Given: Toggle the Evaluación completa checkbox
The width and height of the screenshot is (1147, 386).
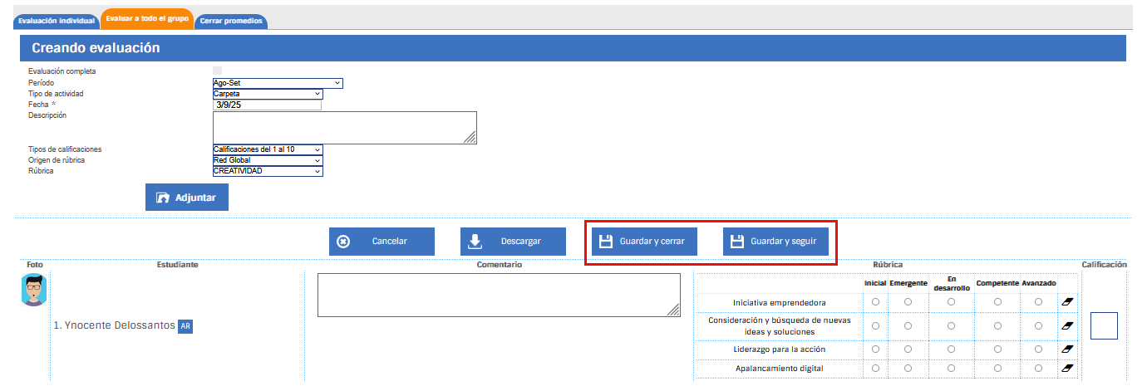Looking at the screenshot, I should [218, 71].
